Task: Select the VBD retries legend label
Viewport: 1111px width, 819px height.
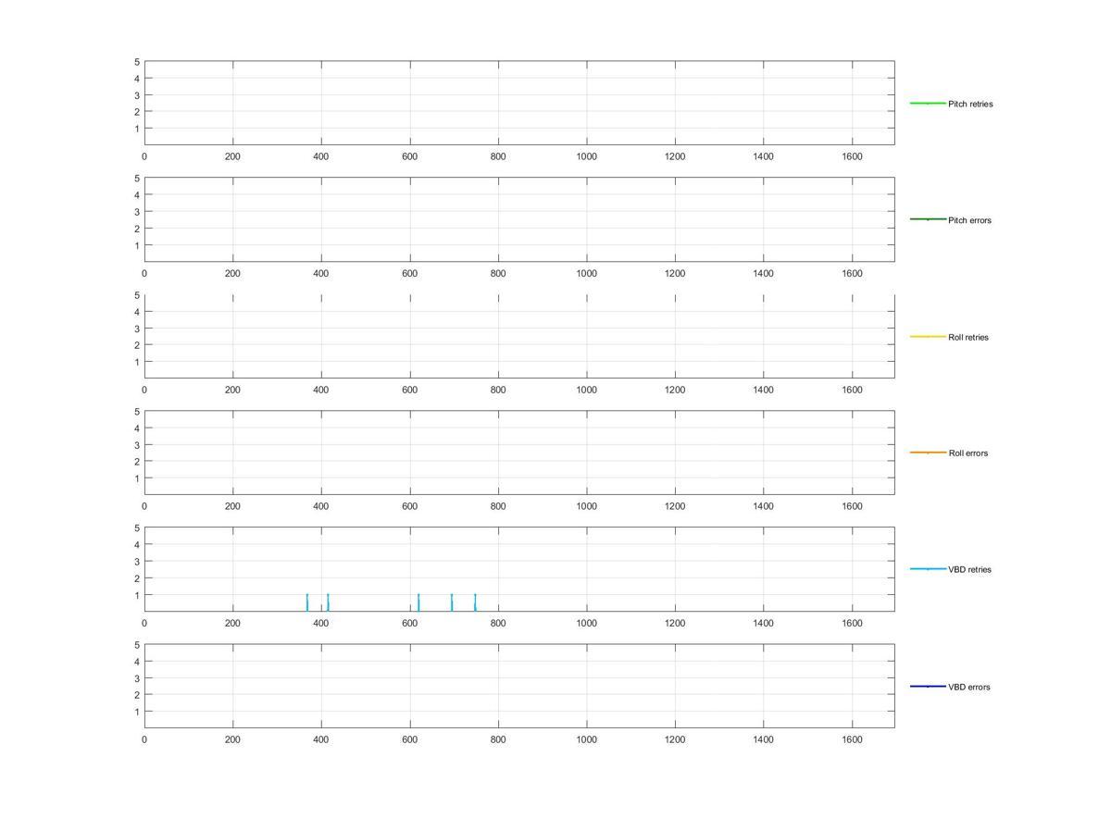Action: 969,570
